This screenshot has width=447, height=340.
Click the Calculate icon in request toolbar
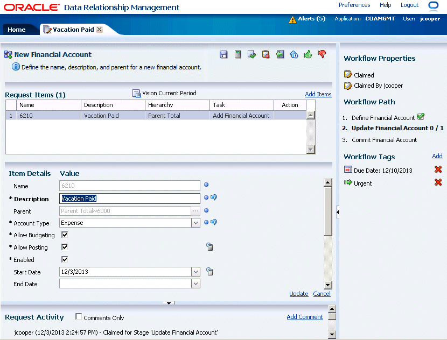[238, 54]
